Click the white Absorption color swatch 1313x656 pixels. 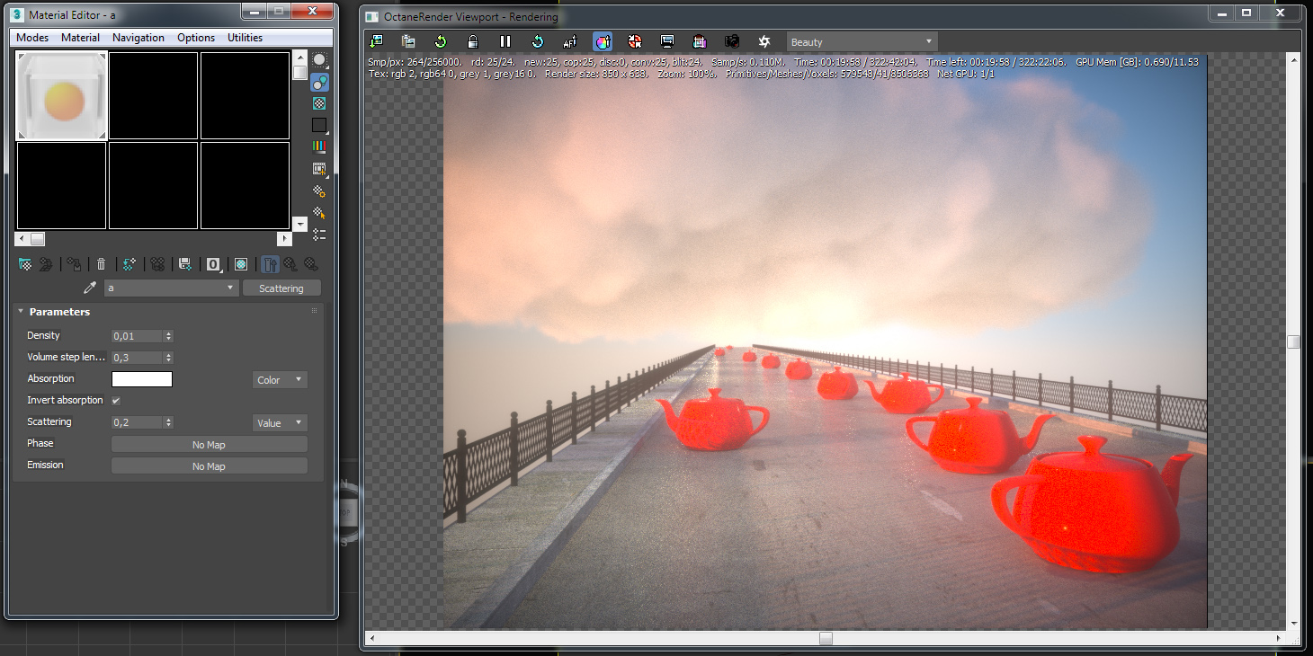(x=142, y=379)
